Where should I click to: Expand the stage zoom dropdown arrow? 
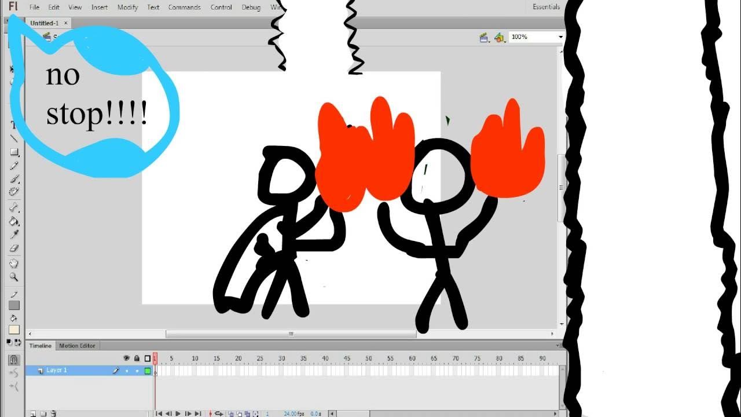pyautogui.click(x=560, y=37)
